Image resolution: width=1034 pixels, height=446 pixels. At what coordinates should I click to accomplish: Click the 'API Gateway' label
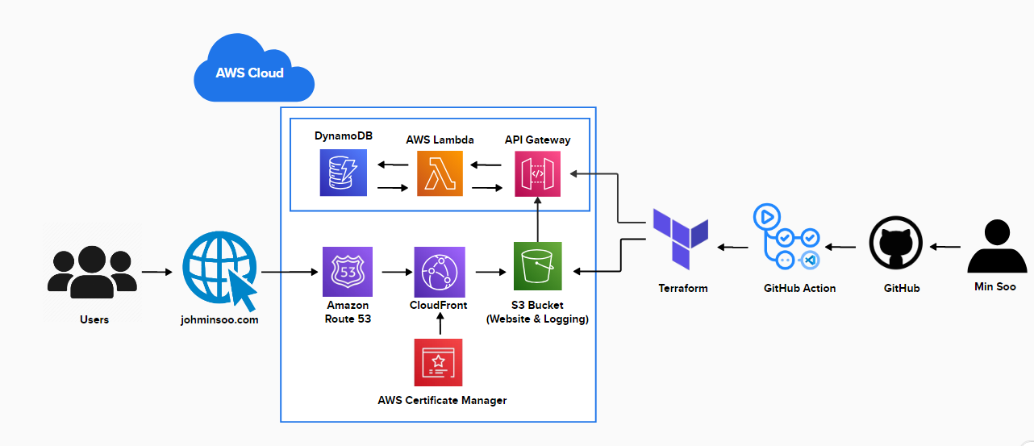(x=538, y=140)
